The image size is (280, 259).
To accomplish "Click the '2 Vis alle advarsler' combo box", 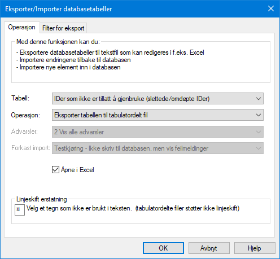I will click(158, 131).
